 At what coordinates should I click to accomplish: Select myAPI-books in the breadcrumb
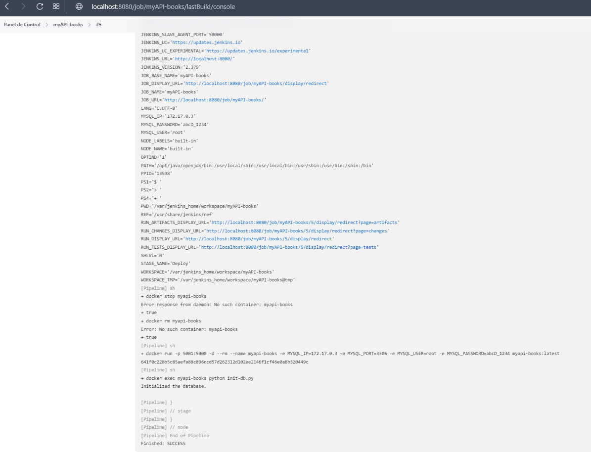68,24
